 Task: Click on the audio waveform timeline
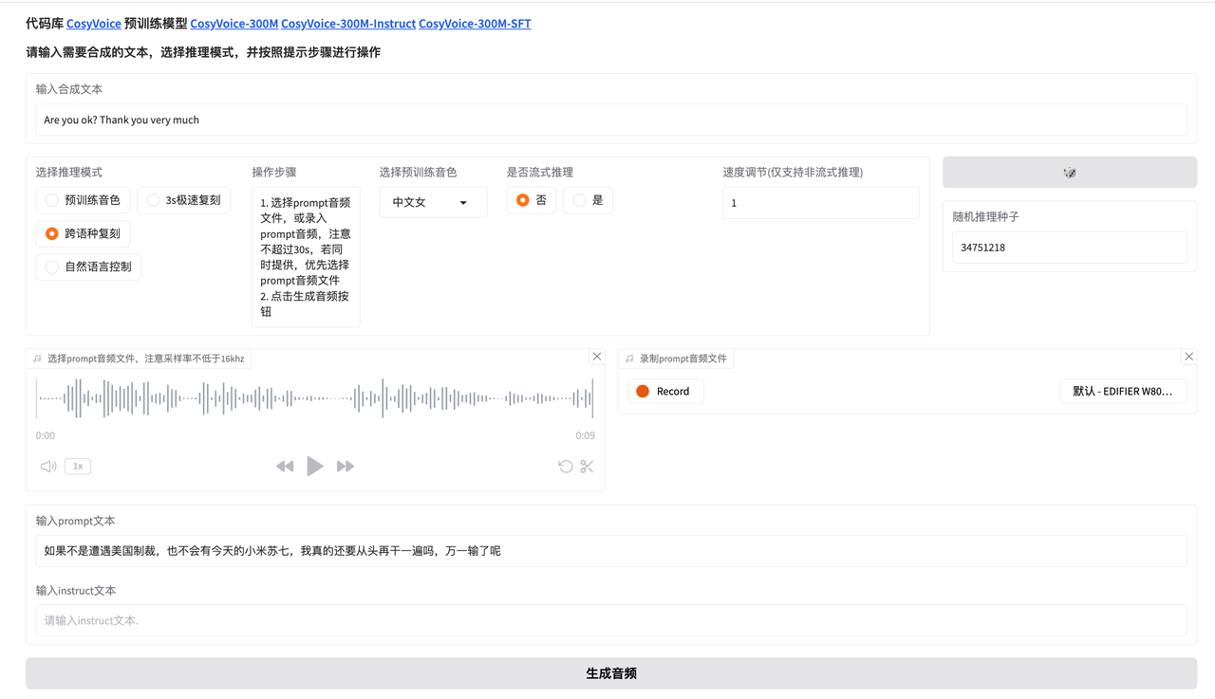(314, 398)
